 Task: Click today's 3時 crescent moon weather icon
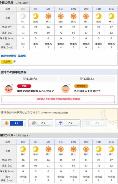pyautogui.click(x=36, y=16)
